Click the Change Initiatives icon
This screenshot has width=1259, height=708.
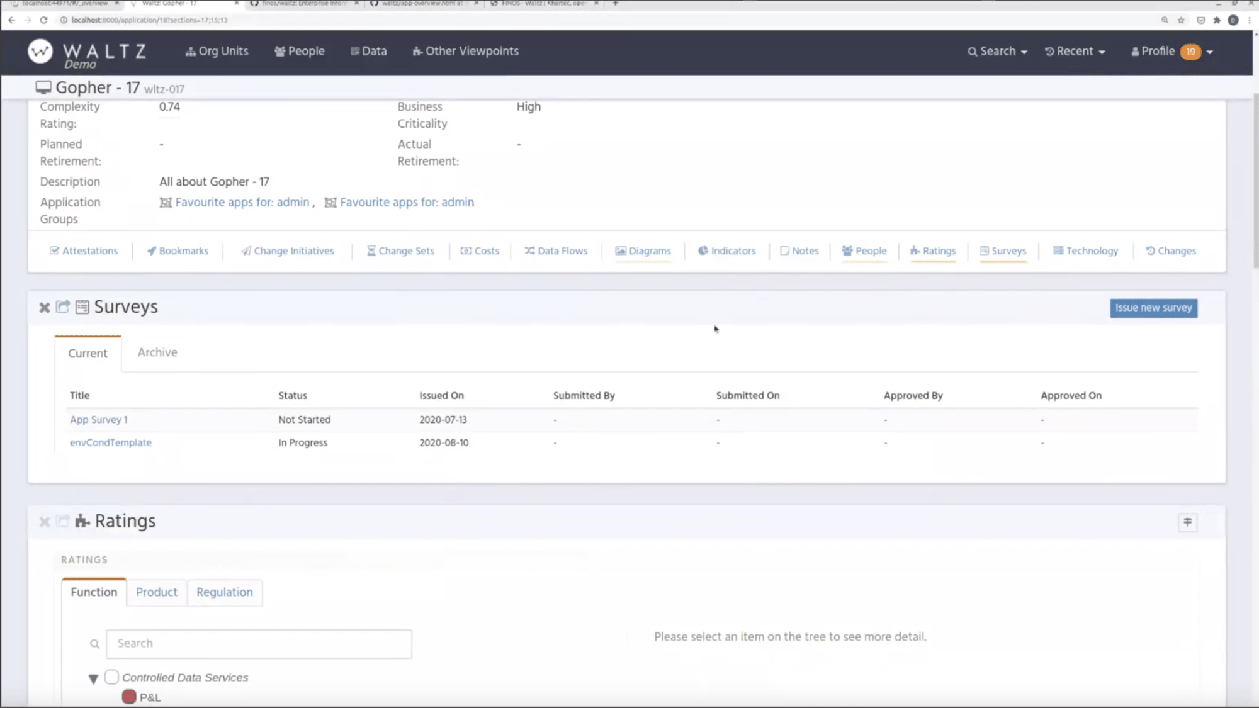246,250
